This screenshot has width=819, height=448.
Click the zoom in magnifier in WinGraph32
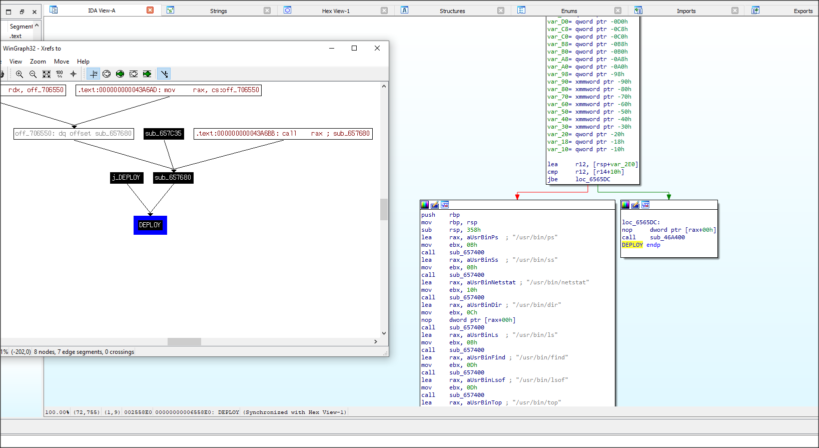point(20,74)
